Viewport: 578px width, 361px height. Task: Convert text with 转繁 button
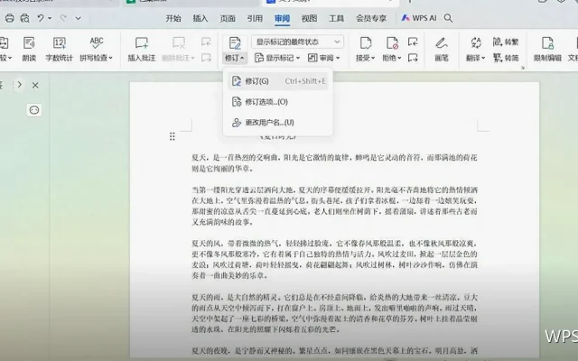tap(506, 42)
